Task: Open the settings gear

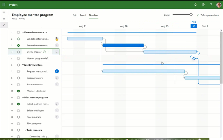Action: 203,4
